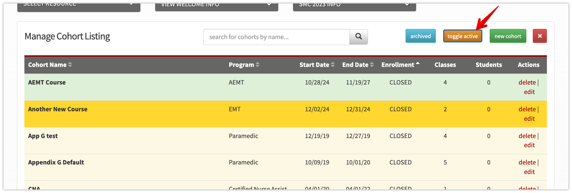572x193 pixels.
Task: Click start date 10/28/24
Action: (x=317, y=82)
